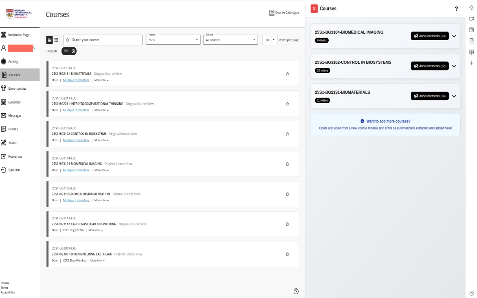Expand More info for BG3104 course

click(x=101, y=170)
